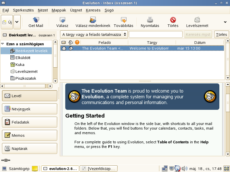
Task: Click the search text input field
Action: [x=156, y=34]
